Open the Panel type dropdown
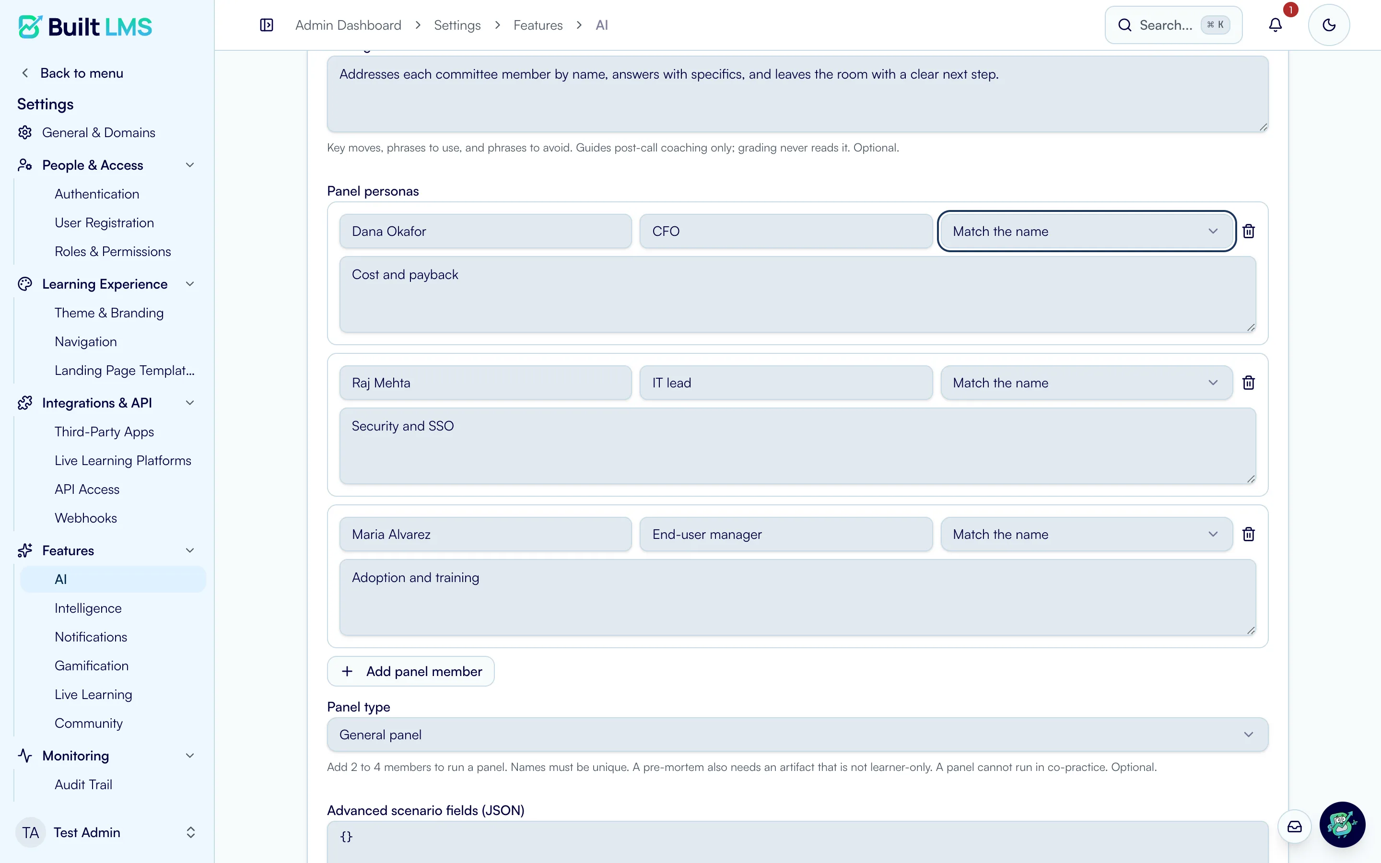Image resolution: width=1381 pixels, height=863 pixels. [797, 735]
